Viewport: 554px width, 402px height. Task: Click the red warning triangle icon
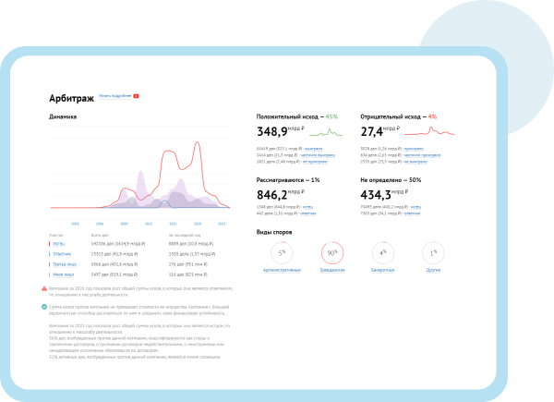pyautogui.click(x=45, y=289)
